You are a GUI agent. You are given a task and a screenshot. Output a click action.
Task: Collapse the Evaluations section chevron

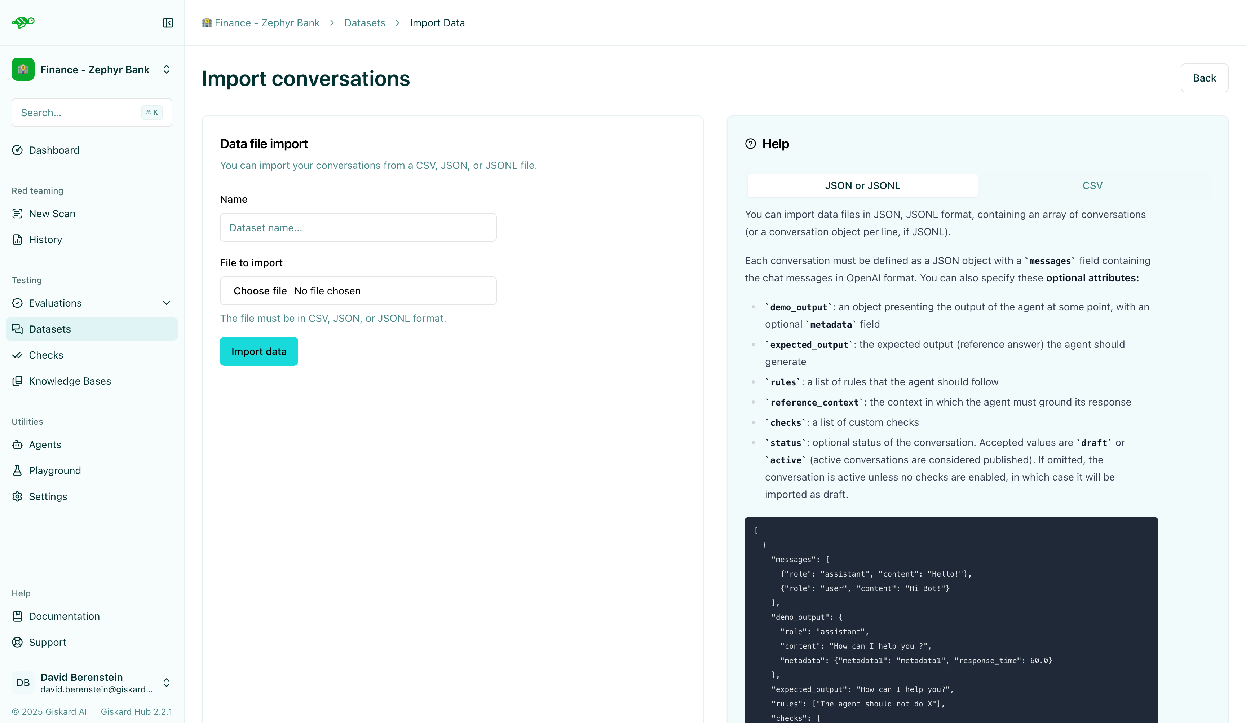pyautogui.click(x=167, y=303)
